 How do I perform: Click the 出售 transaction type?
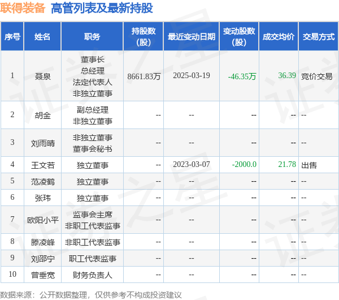tap(309, 165)
